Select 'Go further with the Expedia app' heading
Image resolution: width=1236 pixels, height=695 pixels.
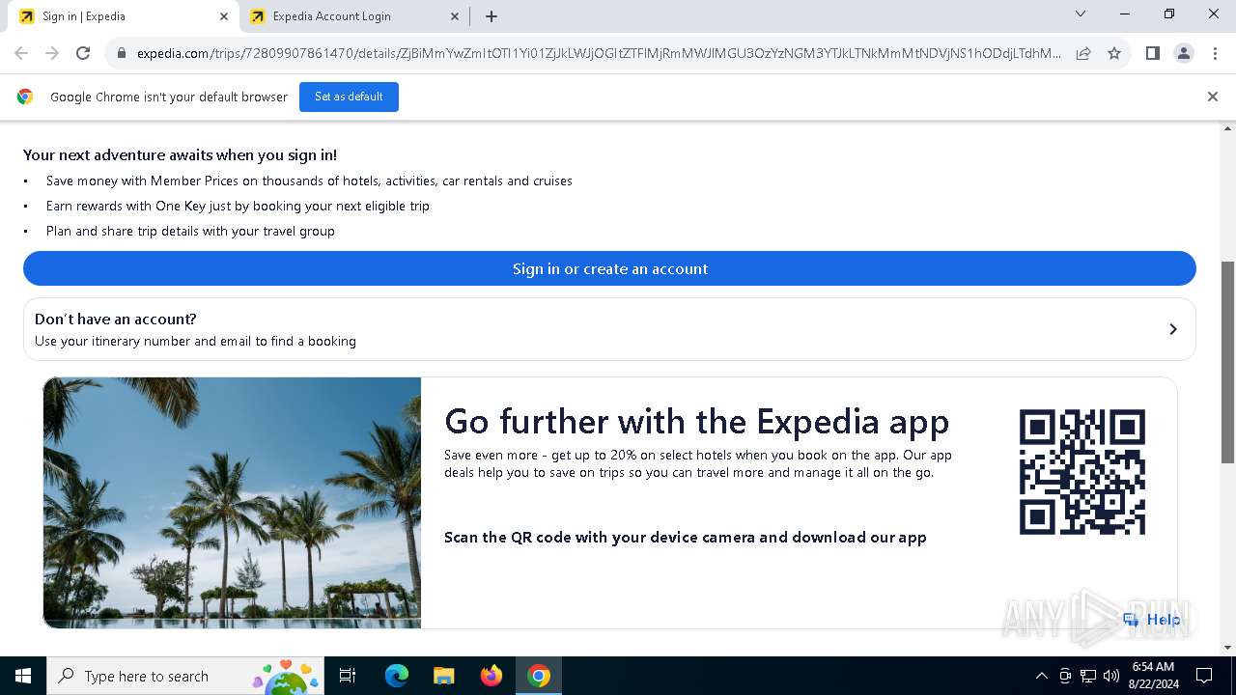point(696,422)
